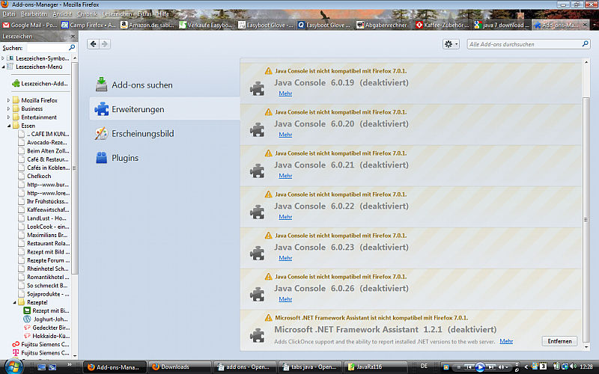Viewport: 599px width, 374px height.
Task: Expand the Entertainment bookmark folder
Action: (x=8, y=117)
